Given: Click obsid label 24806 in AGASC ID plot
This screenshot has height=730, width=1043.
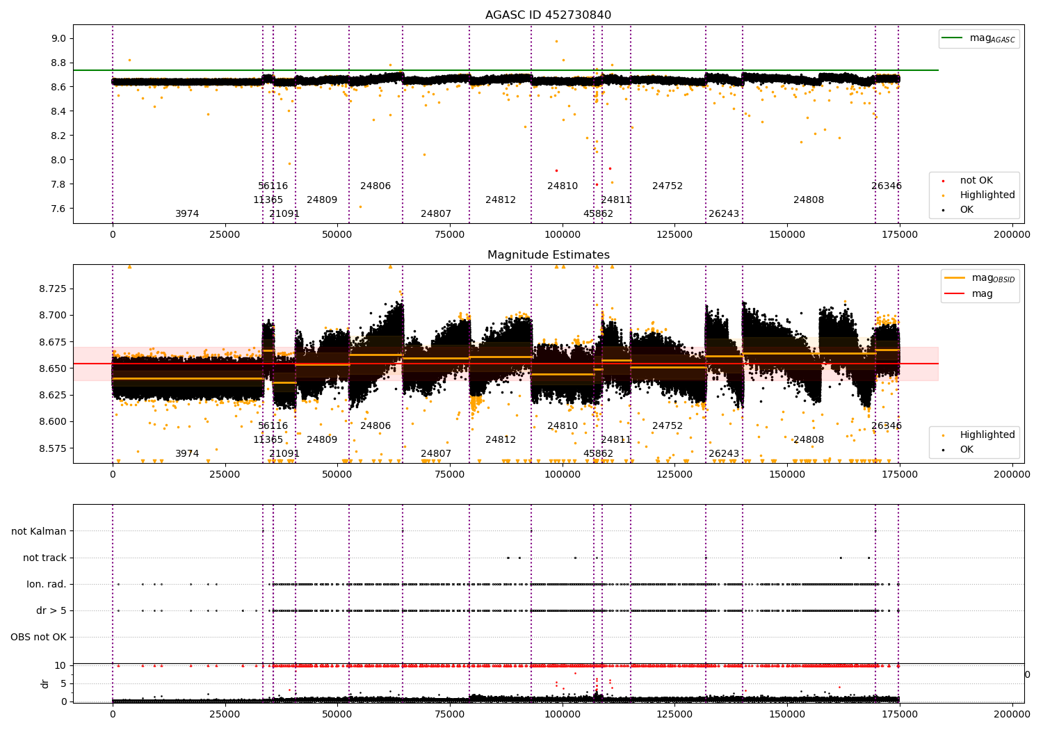Looking at the screenshot, I should (x=375, y=186).
